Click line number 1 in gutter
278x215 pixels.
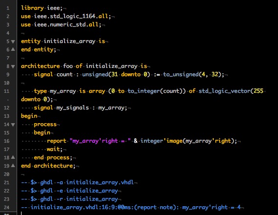(x=8, y=8)
